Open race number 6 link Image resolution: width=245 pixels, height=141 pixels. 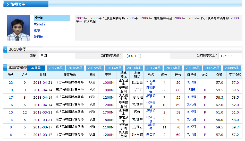pos(11,135)
